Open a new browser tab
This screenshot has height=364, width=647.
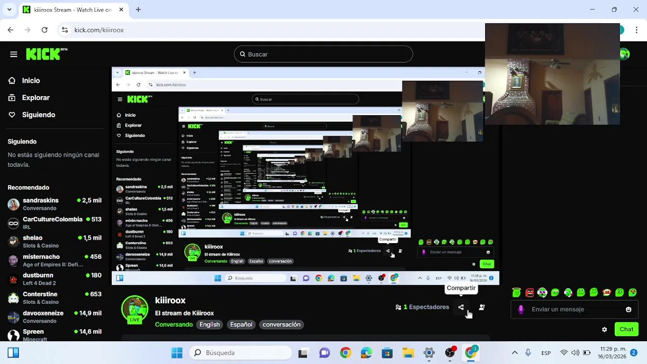tap(138, 9)
